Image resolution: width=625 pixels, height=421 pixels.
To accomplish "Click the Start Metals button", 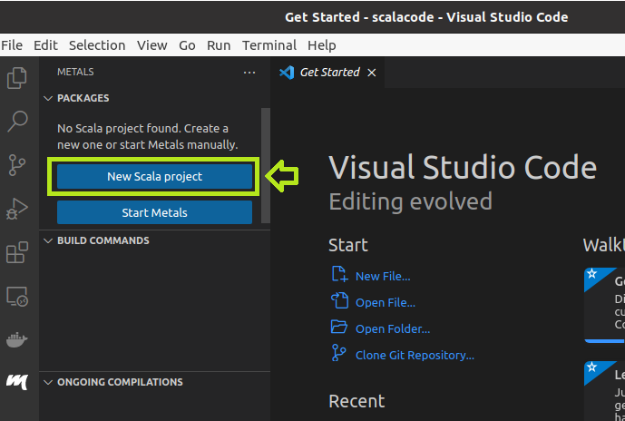I will point(154,212).
